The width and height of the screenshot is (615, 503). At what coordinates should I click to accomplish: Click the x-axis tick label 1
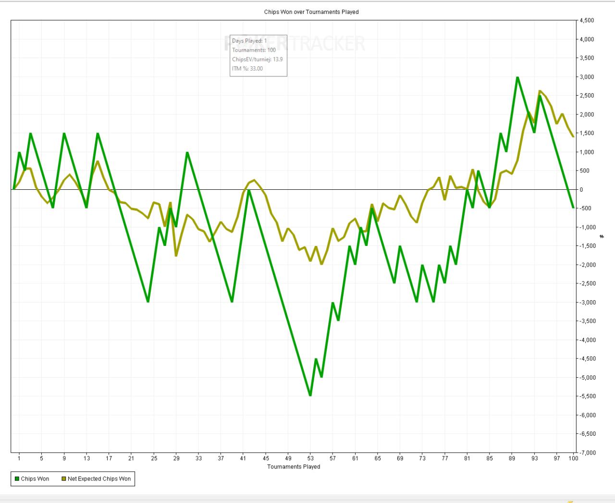(x=19, y=458)
